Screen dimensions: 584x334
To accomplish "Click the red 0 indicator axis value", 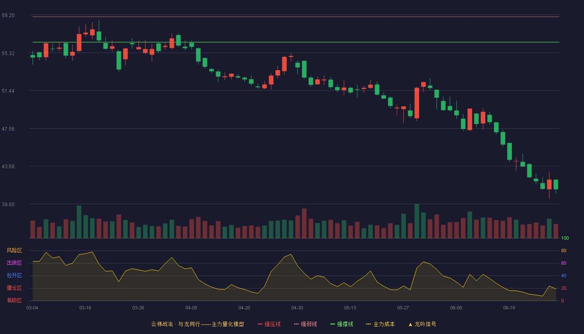I will pos(562,301).
